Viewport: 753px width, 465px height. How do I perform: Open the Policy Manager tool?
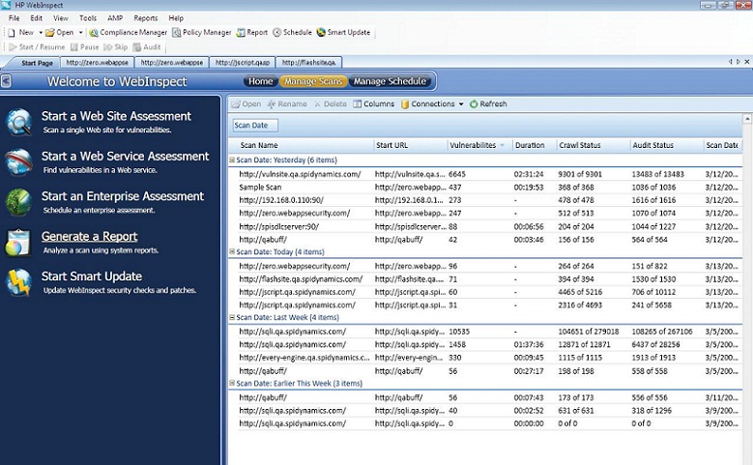(x=202, y=33)
